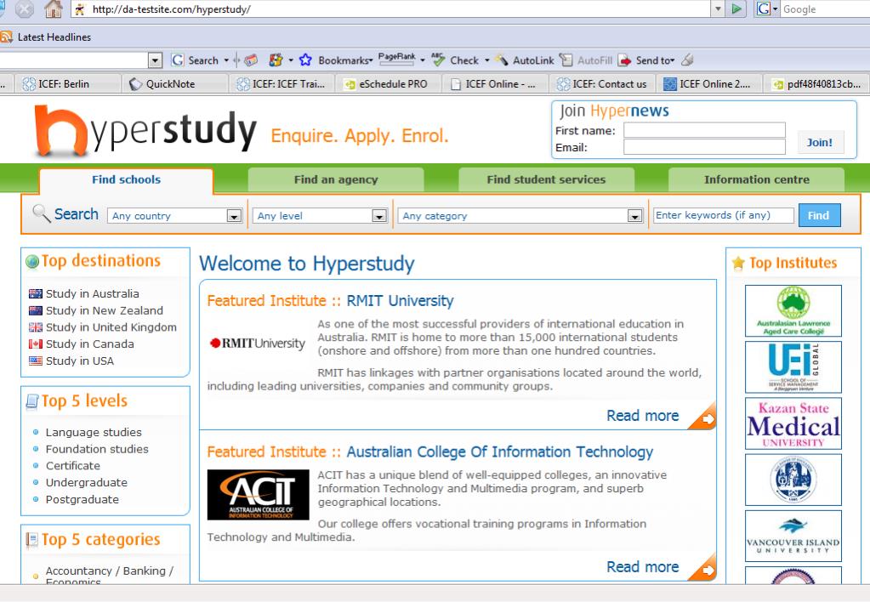870x602 pixels.
Task: Switch to the Find schools tab
Action: (126, 179)
